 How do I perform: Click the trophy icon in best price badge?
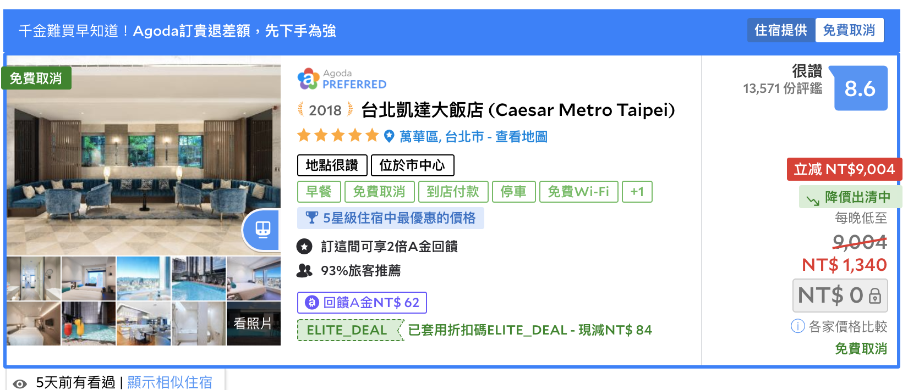pyautogui.click(x=311, y=218)
